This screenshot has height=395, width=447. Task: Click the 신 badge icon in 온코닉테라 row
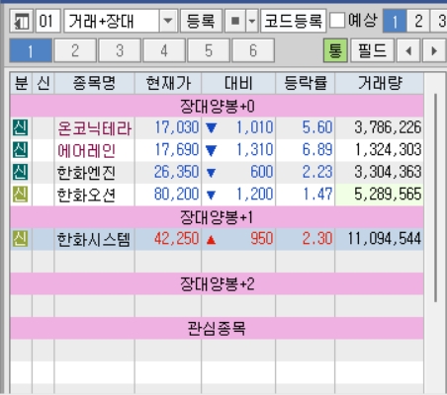(x=21, y=128)
